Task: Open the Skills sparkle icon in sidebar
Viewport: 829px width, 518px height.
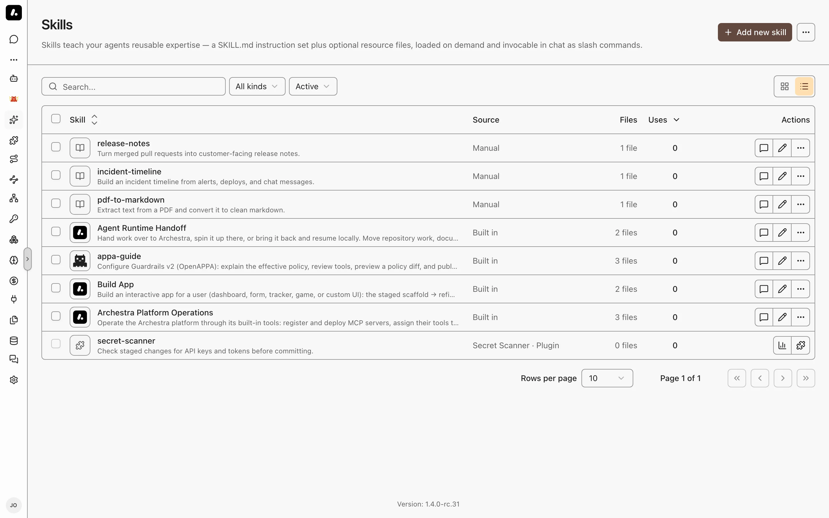Action: (x=14, y=119)
